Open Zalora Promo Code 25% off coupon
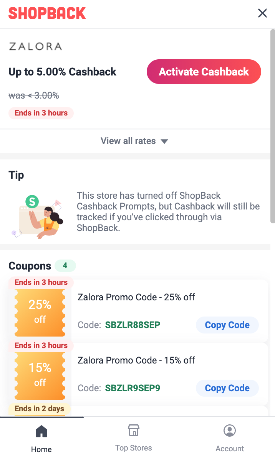The width and height of the screenshot is (275, 459). click(x=136, y=297)
